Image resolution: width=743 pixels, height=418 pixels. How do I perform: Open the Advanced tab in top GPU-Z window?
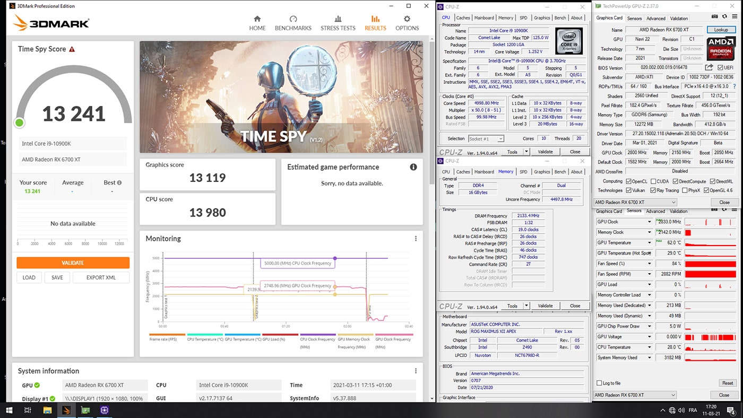pos(655,18)
